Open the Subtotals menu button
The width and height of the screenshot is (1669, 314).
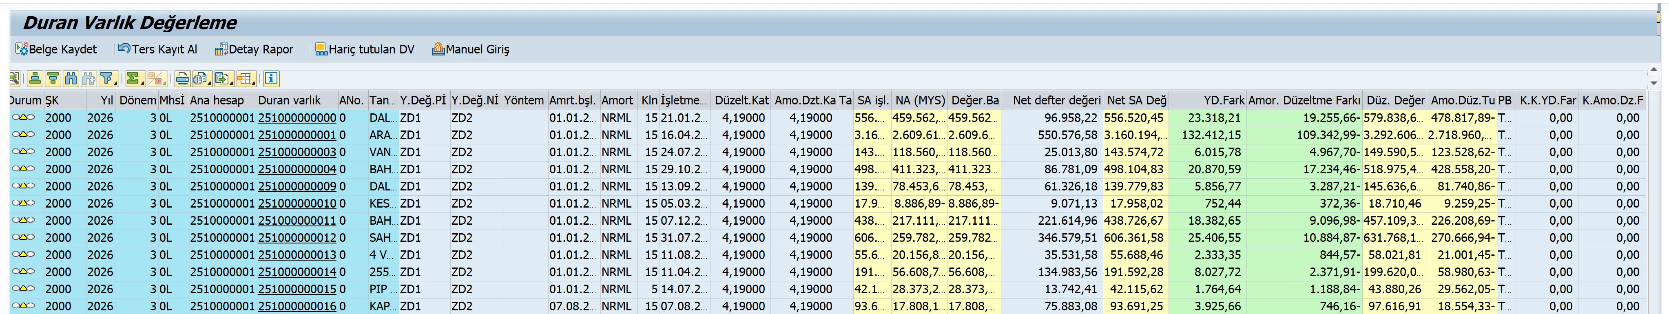coord(157,79)
